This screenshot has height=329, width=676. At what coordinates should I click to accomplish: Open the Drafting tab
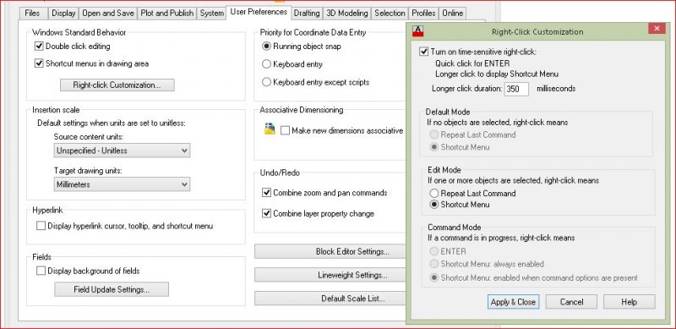(307, 13)
